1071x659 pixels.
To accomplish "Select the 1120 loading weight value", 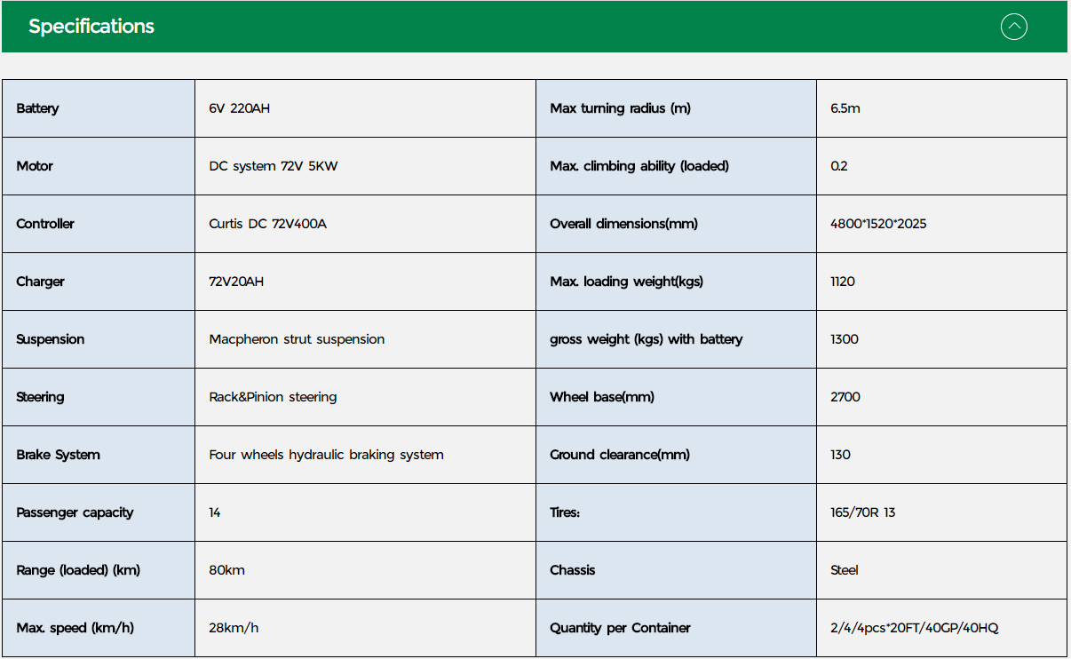I will coord(842,282).
